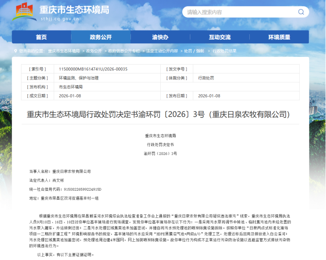Follow breadcrumb link 重庆市生态环境局

click(x=64, y=51)
